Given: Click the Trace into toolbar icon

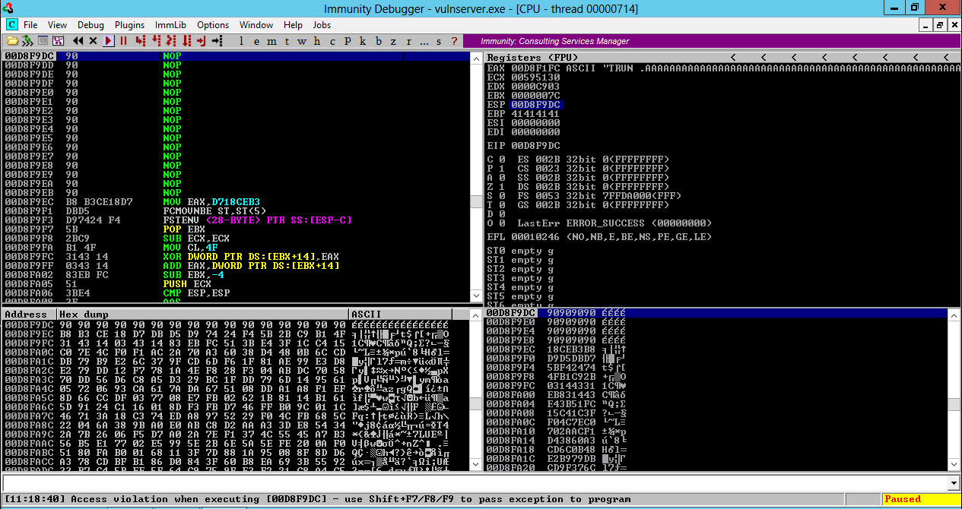Looking at the screenshot, I should click(x=170, y=40).
